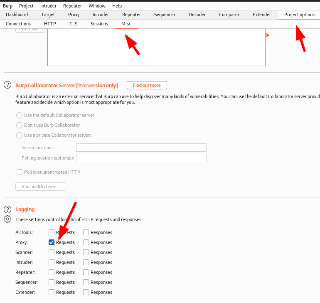Enable Scanner Responses logging
Viewport: 320px width, 303px height.
click(86, 252)
